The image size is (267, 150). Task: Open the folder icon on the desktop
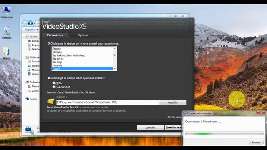point(6,53)
